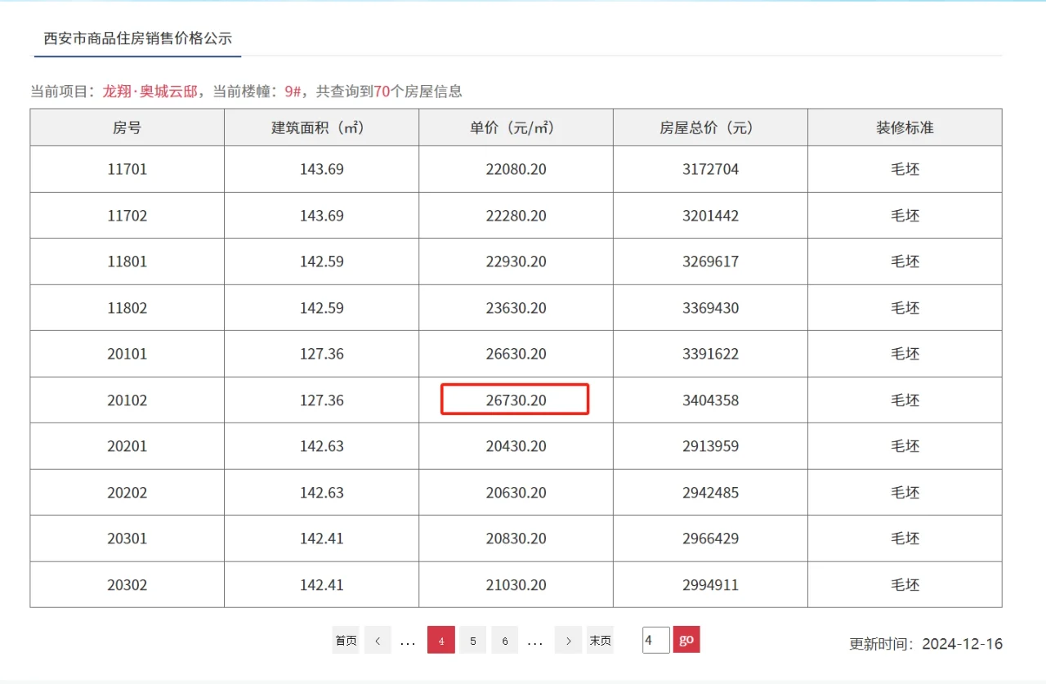Click total price 3369430
This screenshot has height=684, width=1046.
pyautogui.click(x=710, y=308)
